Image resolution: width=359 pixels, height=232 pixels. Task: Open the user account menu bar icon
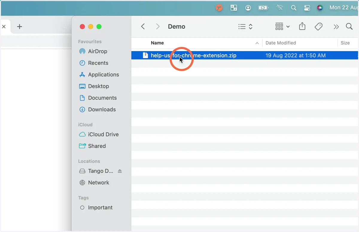[248, 8]
